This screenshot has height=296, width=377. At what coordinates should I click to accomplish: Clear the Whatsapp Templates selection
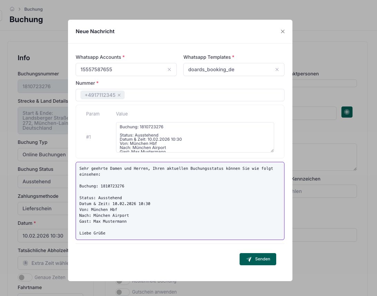pos(277,70)
